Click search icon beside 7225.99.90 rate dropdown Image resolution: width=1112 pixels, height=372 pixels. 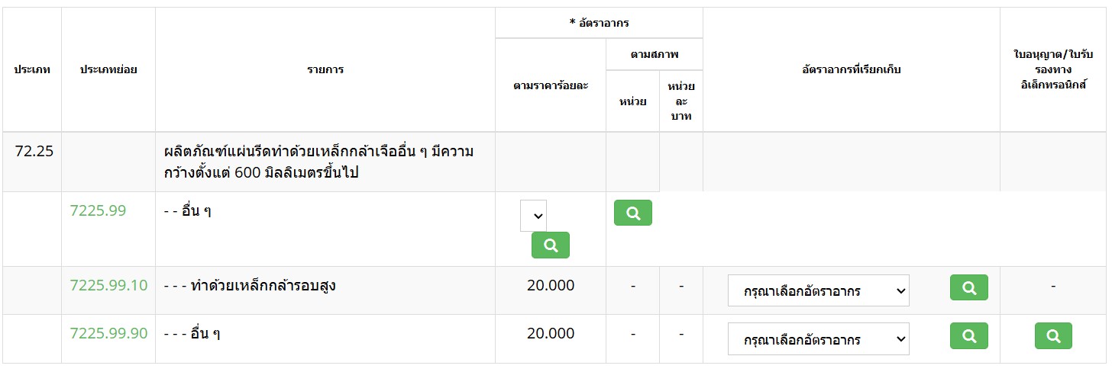(x=968, y=336)
